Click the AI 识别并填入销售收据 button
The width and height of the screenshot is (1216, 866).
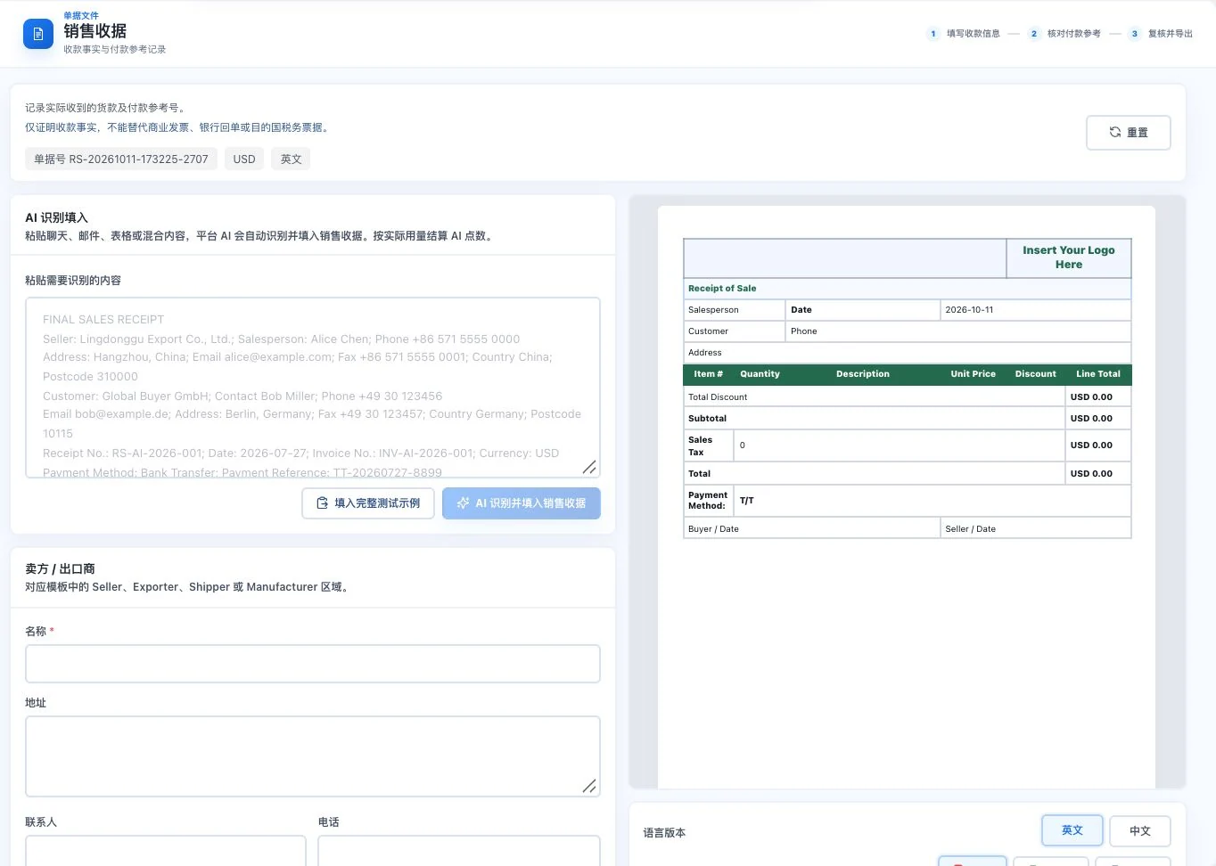522,503
